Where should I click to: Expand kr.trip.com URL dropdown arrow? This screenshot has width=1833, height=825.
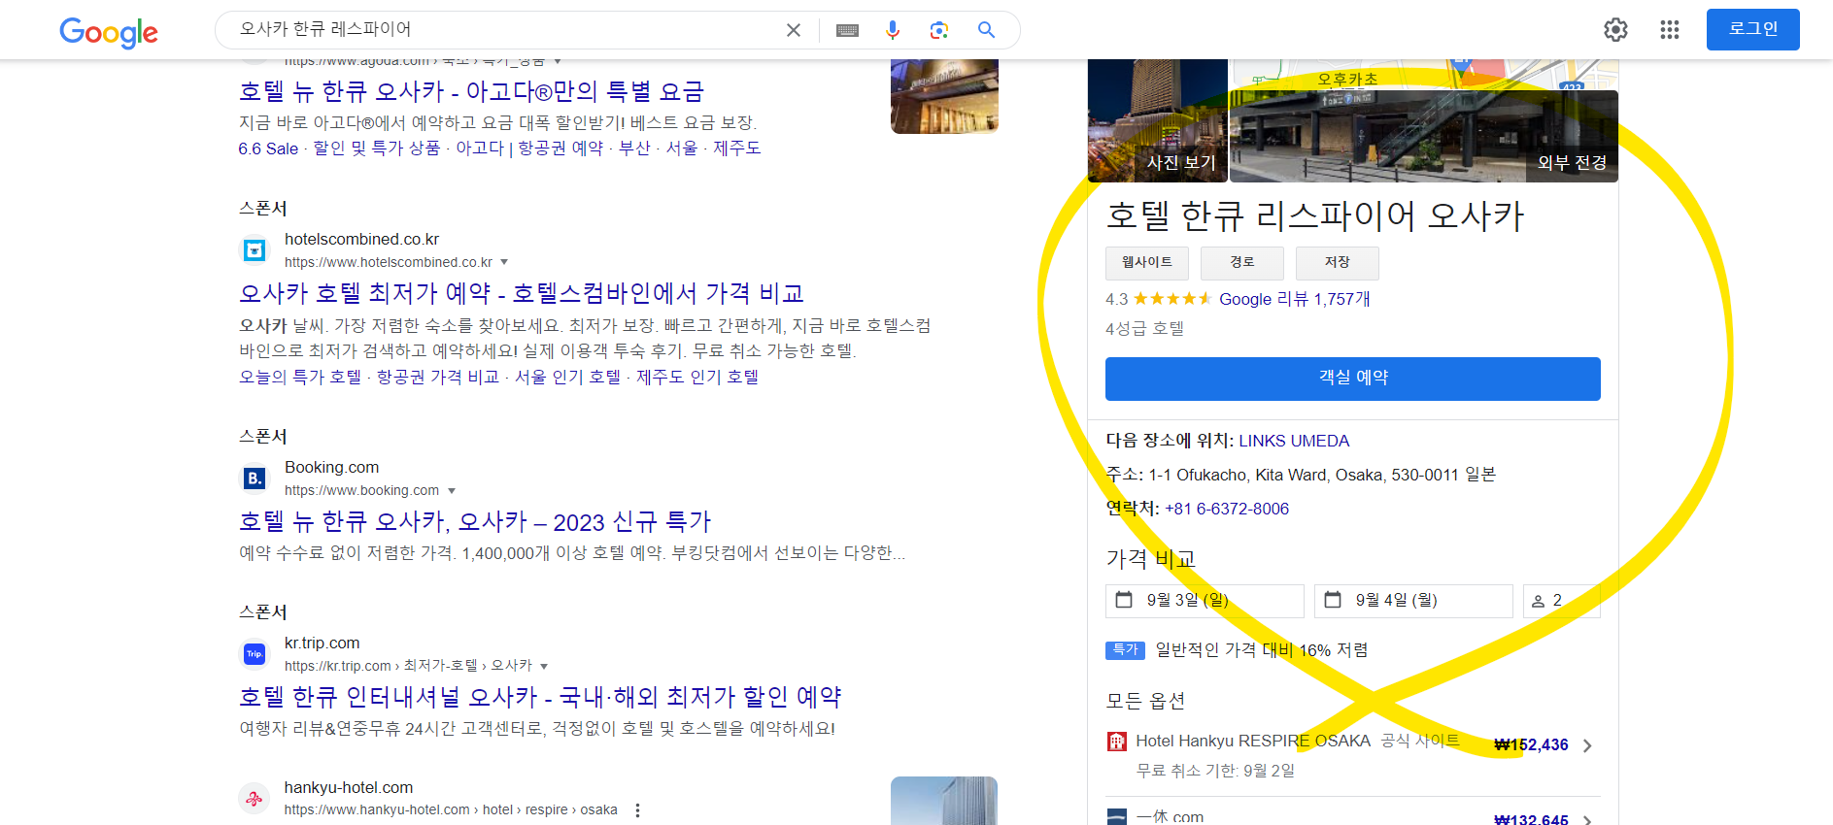click(x=544, y=666)
